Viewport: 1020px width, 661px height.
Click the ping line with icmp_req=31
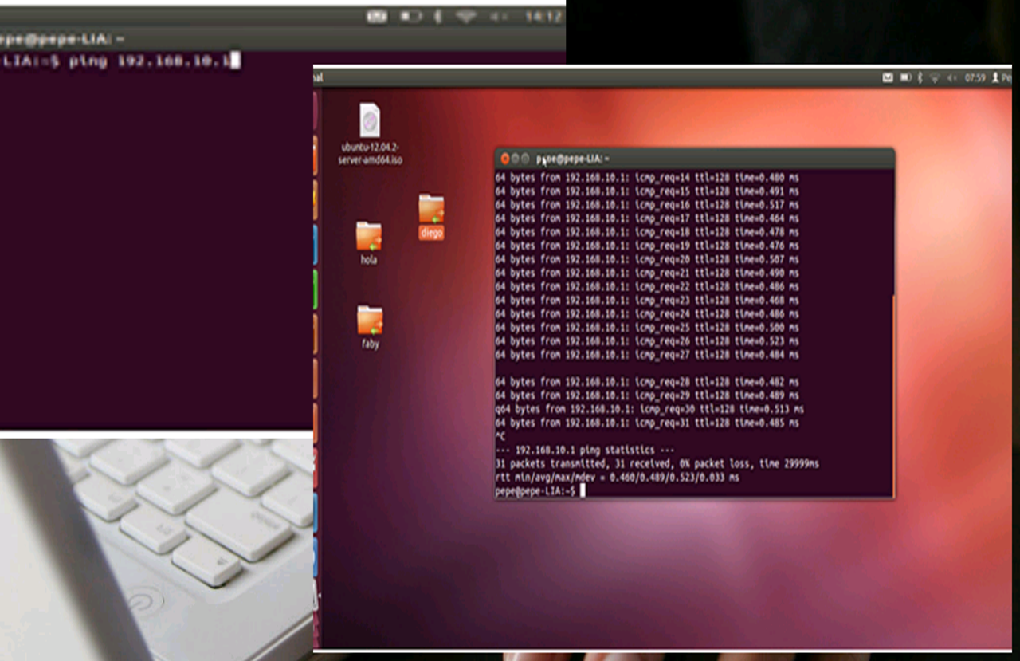click(647, 423)
